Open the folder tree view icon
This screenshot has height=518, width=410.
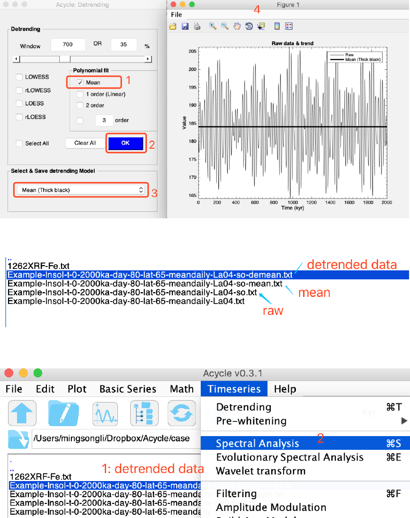tap(144, 413)
